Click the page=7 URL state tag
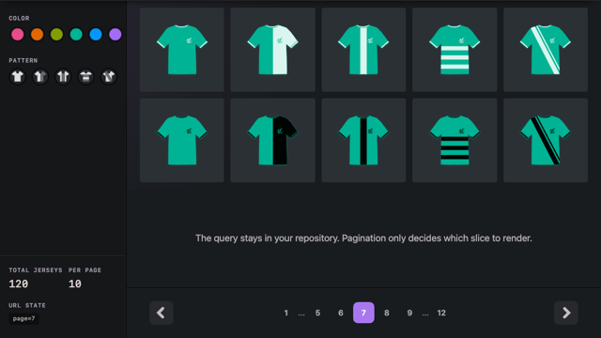Screen dimensions: 601x338 click(x=23, y=318)
